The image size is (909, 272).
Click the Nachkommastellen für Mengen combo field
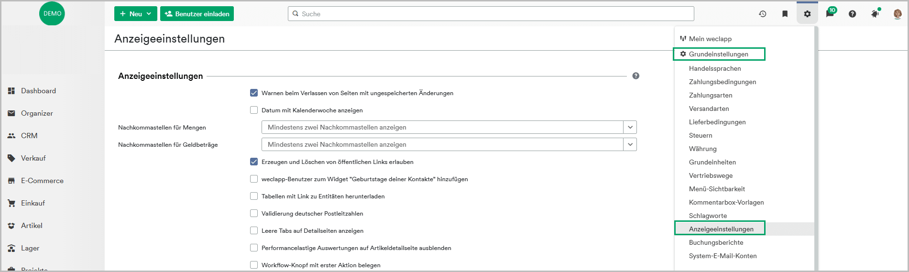click(449, 127)
